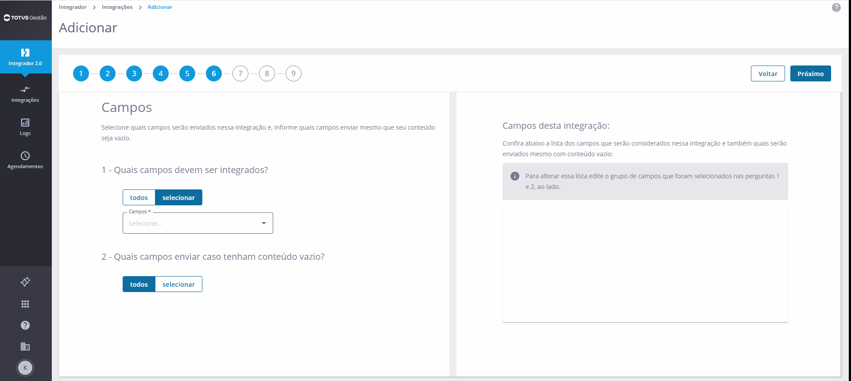The image size is (851, 381).
Task: Click the empty fields list panel
Action: (645, 265)
